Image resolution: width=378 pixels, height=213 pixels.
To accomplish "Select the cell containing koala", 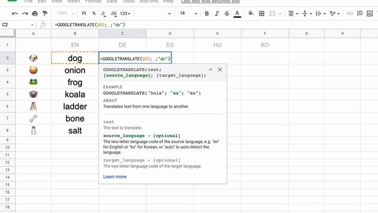I will [75, 94].
